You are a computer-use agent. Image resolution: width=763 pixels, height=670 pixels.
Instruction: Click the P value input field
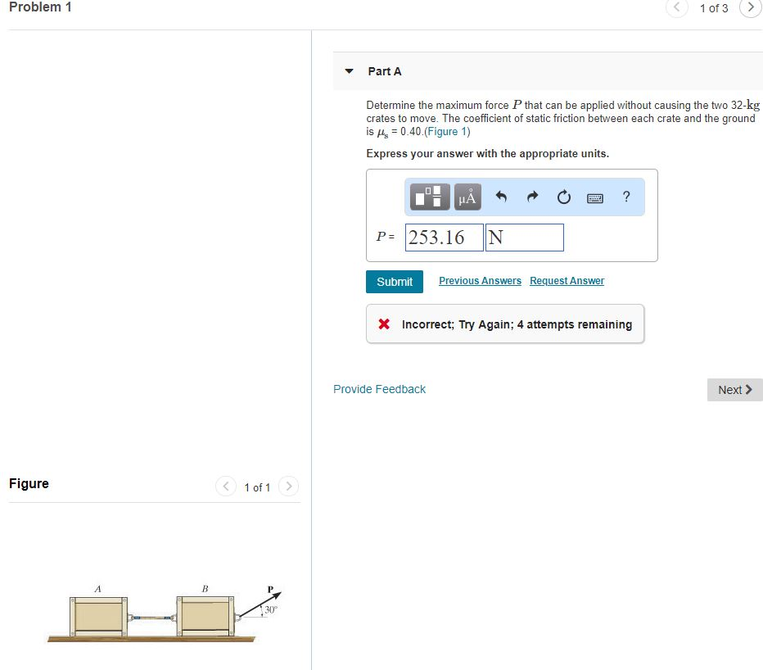[444, 237]
